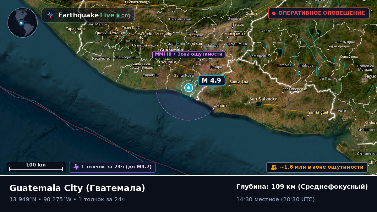The image size is (377, 212).
Task: Click the MMI III Зона ощутимости label
Action: click(188, 54)
